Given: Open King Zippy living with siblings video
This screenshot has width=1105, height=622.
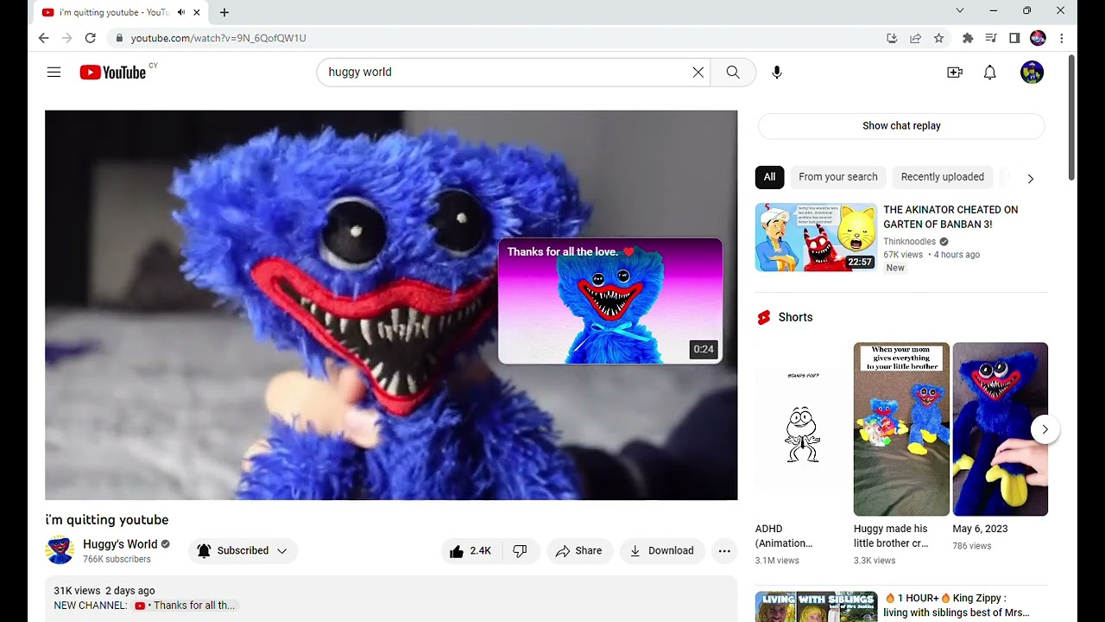Looking at the screenshot, I should pyautogui.click(x=957, y=605).
